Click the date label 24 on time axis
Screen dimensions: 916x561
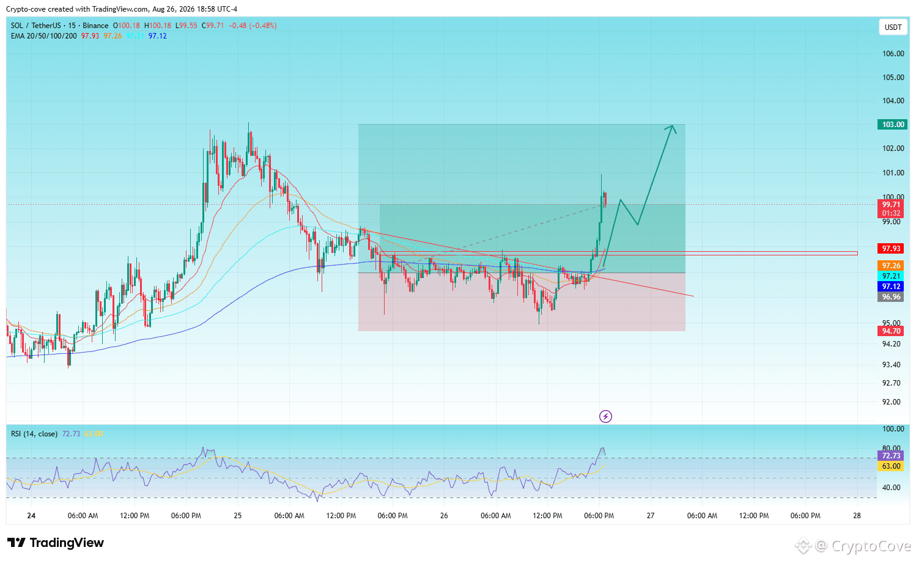[x=31, y=516]
